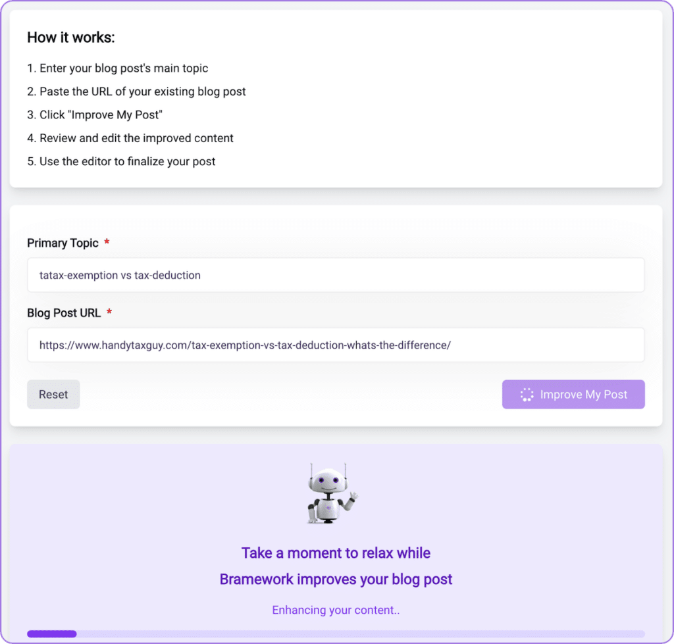Click step 4 Review and edit text

click(x=130, y=138)
